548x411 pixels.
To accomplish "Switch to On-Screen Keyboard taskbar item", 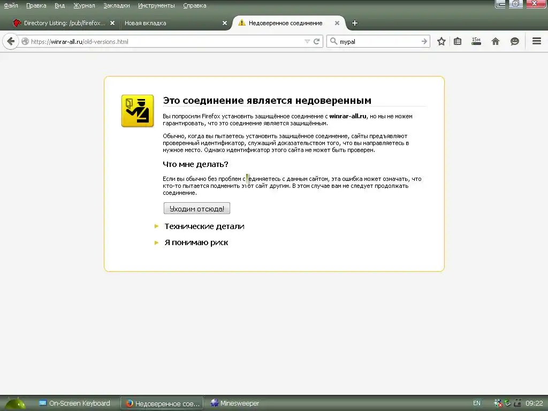I will 74,404.
